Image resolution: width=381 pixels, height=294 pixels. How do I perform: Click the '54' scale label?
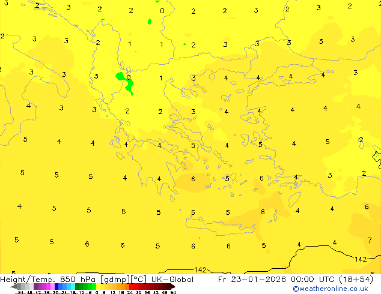(174, 292)
